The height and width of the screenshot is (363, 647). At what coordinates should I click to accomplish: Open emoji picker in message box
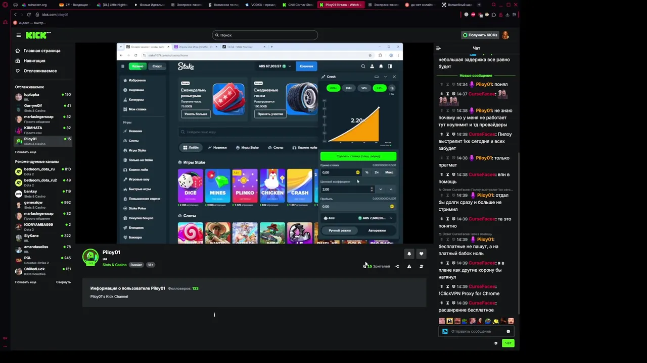(508, 331)
